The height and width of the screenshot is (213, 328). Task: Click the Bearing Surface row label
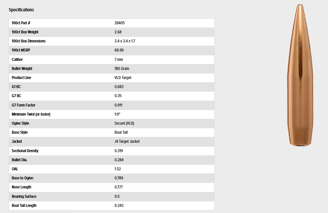[x=24, y=196]
